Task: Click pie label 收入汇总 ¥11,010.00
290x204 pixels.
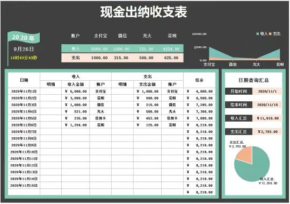Action: (267, 181)
